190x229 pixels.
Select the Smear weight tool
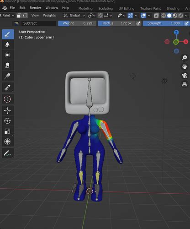click(x=8, y=65)
